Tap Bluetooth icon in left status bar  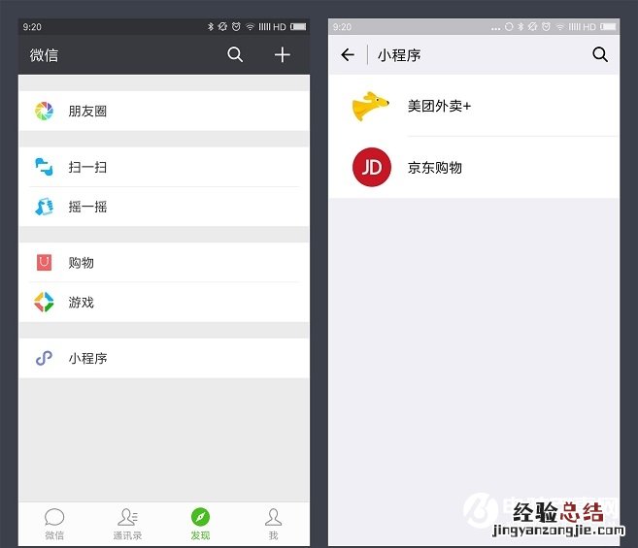pos(211,27)
